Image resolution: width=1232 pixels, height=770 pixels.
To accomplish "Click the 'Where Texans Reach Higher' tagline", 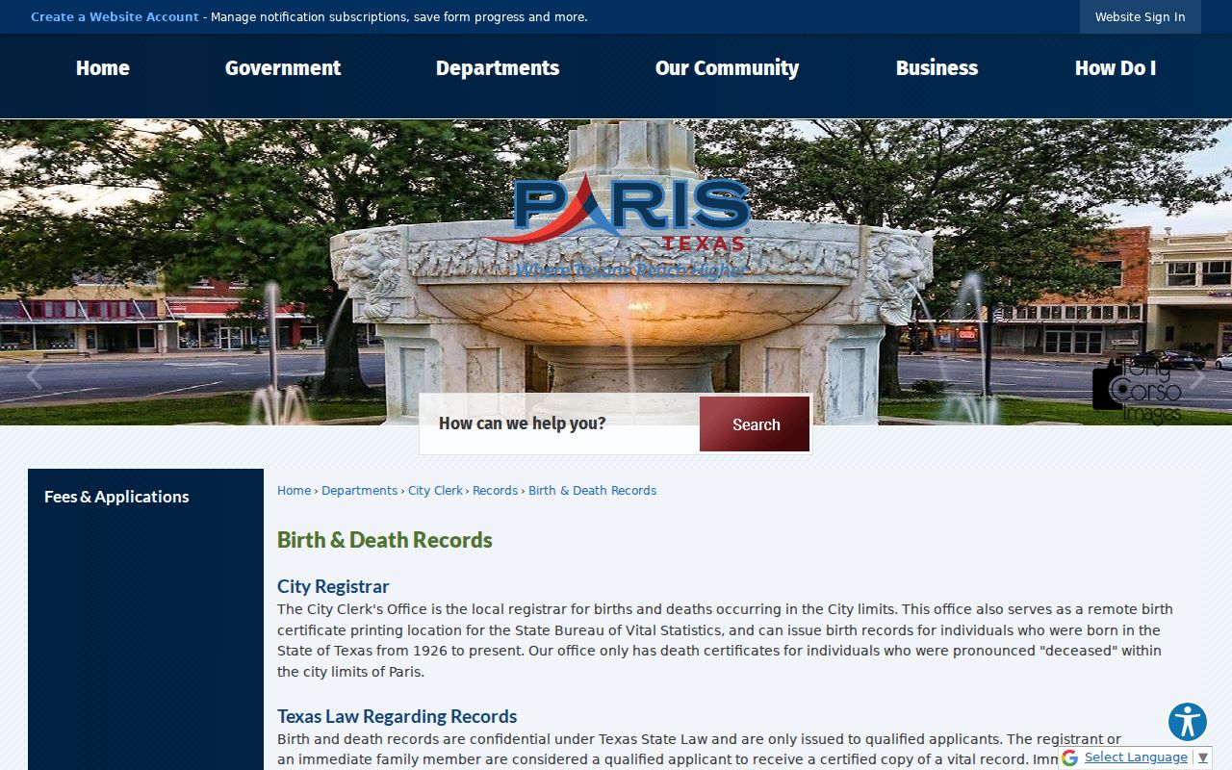I will tap(629, 270).
